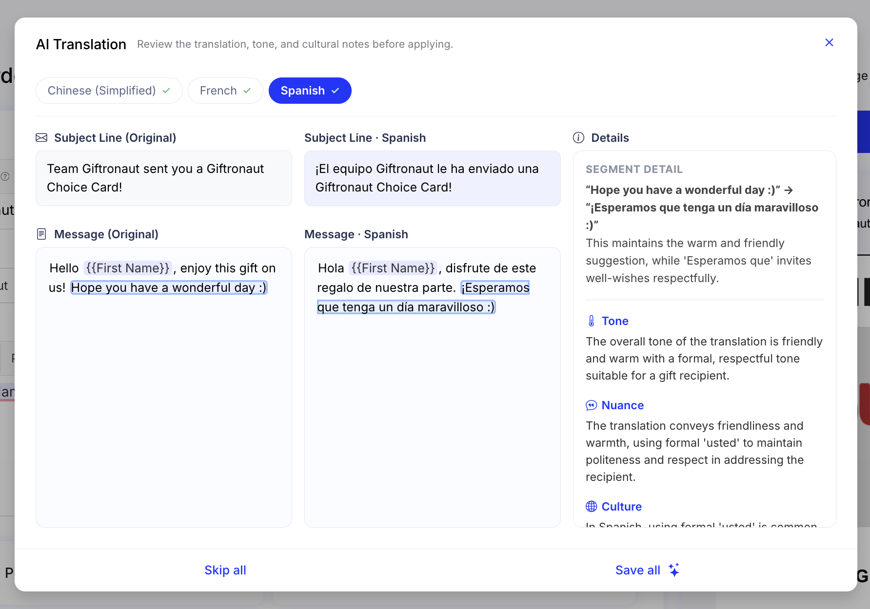Click the document icon beside Message (Original)
Viewport: 870px width, 609px height.
tap(41, 234)
